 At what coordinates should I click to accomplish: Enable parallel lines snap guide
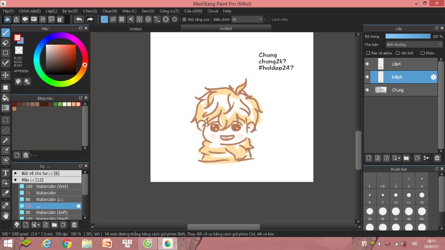coord(113,19)
